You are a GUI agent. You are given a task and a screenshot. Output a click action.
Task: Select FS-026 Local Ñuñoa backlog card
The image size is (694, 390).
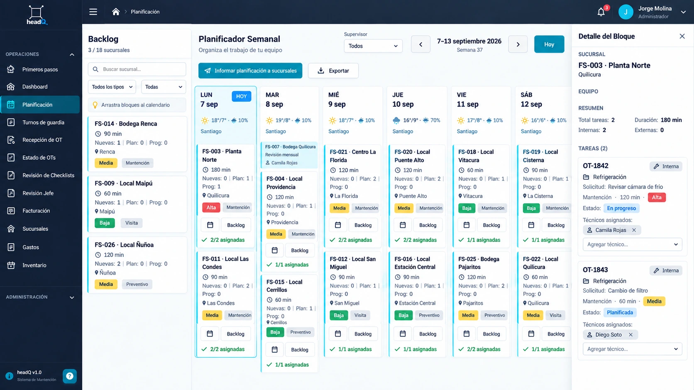[x=137, y=265]
